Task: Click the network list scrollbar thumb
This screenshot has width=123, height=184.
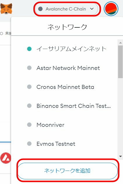Action: pyautogui.click(x=120, y=62)
